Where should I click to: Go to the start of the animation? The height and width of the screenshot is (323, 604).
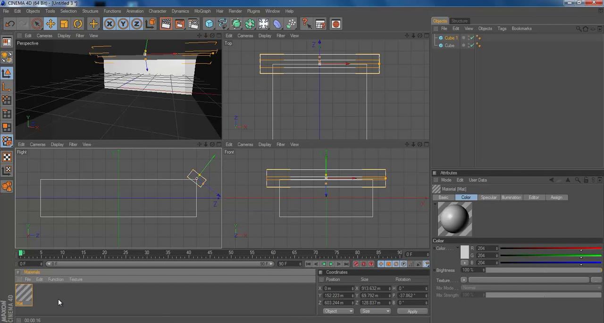(x=308, y=264)
